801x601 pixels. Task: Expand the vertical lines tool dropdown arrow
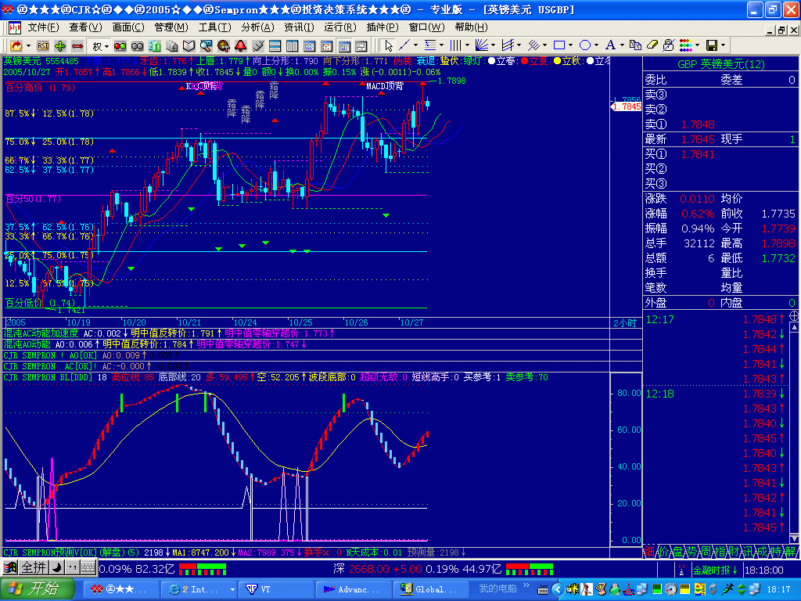tap(467, 45)
